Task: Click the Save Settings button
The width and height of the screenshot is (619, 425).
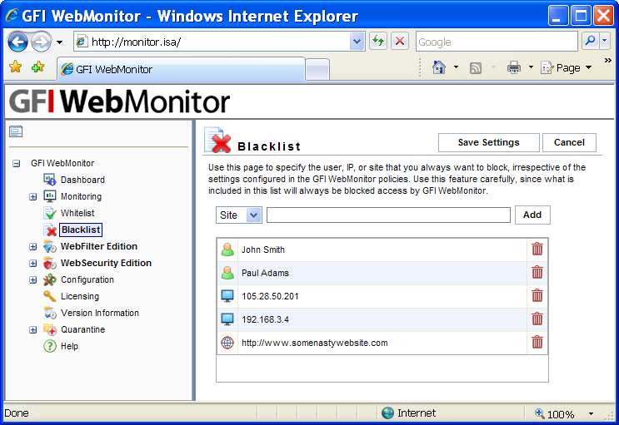Action: tap(489, 143)
